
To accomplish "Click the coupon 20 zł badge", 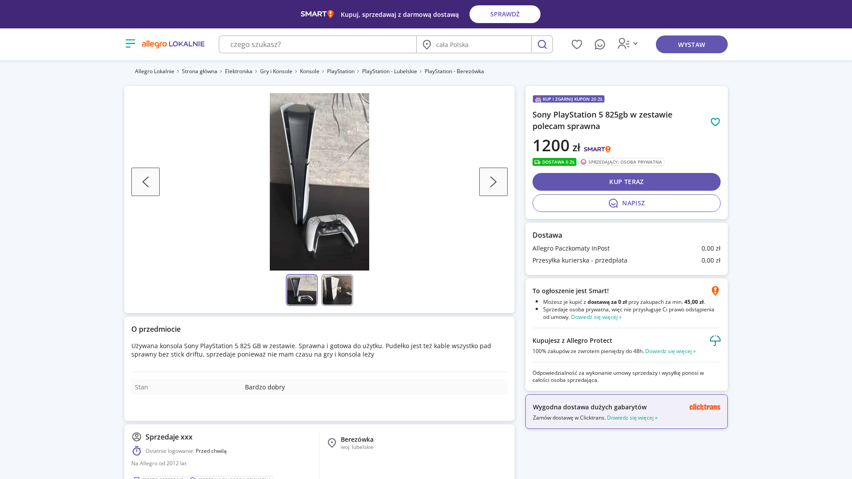I will [568, 99].
